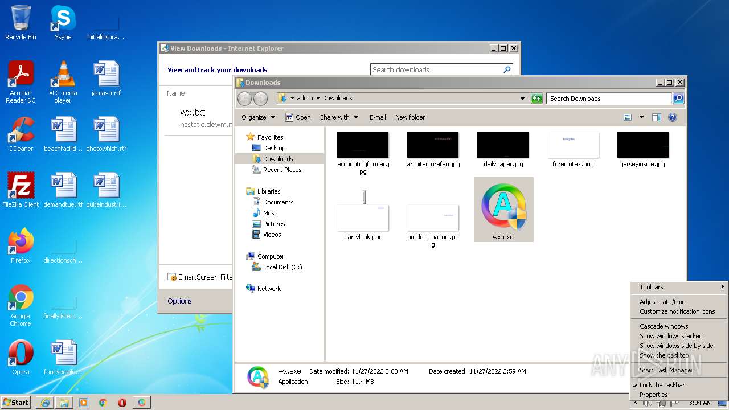
Task: Select the FileZilla Client desktop icon
Action: (21, 190)
